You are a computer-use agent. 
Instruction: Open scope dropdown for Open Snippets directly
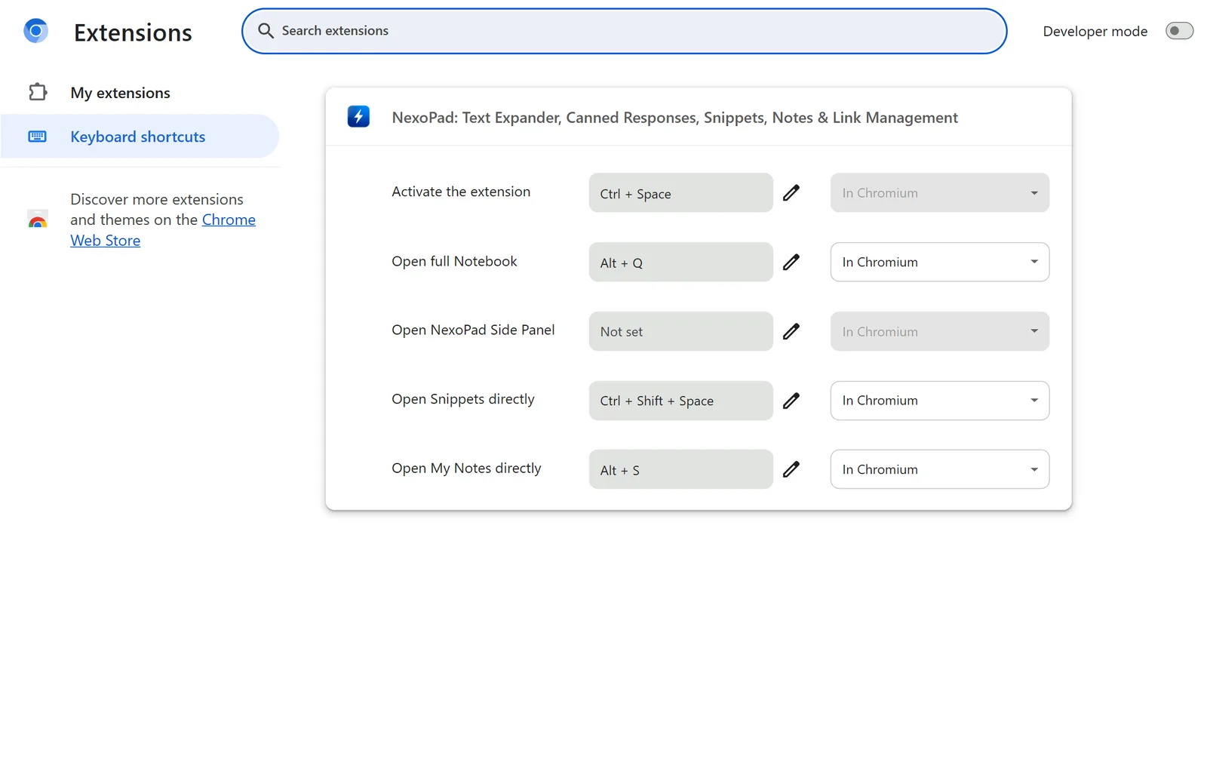coord(940,401)
